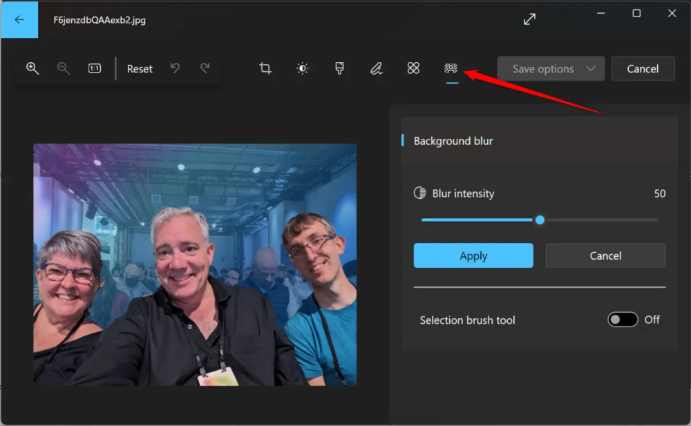
Task: Open the Erase tool
Action: point(413,68)
